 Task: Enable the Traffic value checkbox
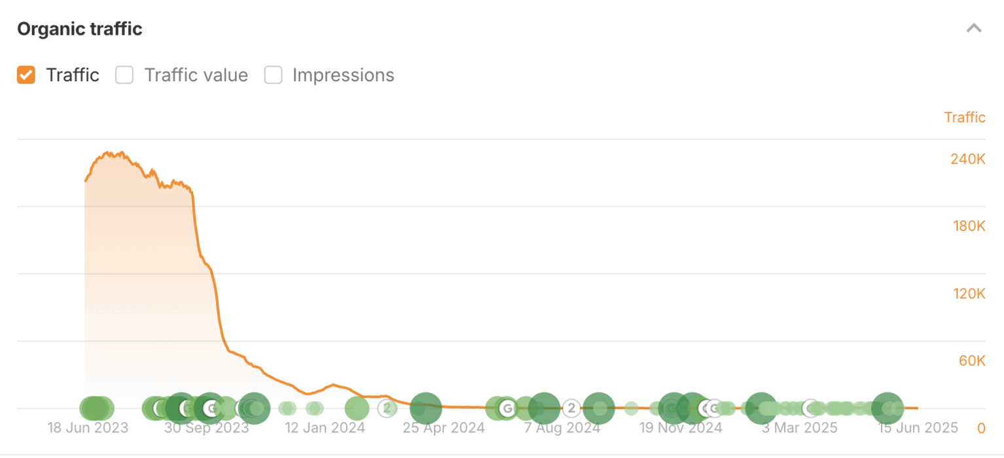click(124, 75)
